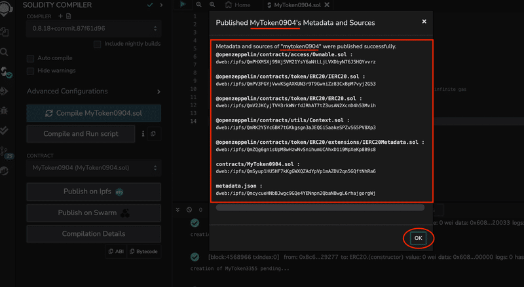The image size is (524, 287).
Task: Open the chart plugin icon in sidebar
Action: [5, 171]
